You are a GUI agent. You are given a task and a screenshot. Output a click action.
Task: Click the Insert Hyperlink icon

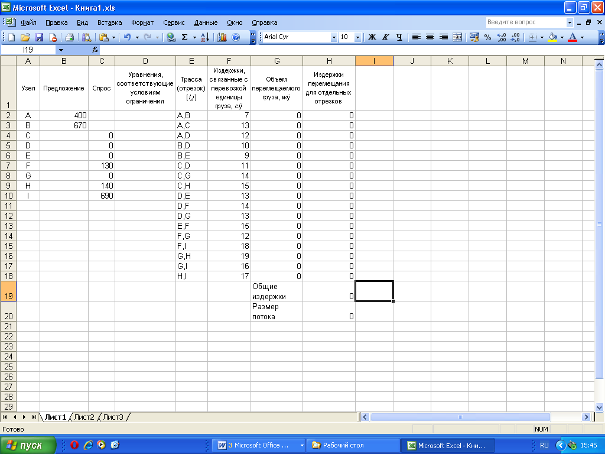click(171, 37)
